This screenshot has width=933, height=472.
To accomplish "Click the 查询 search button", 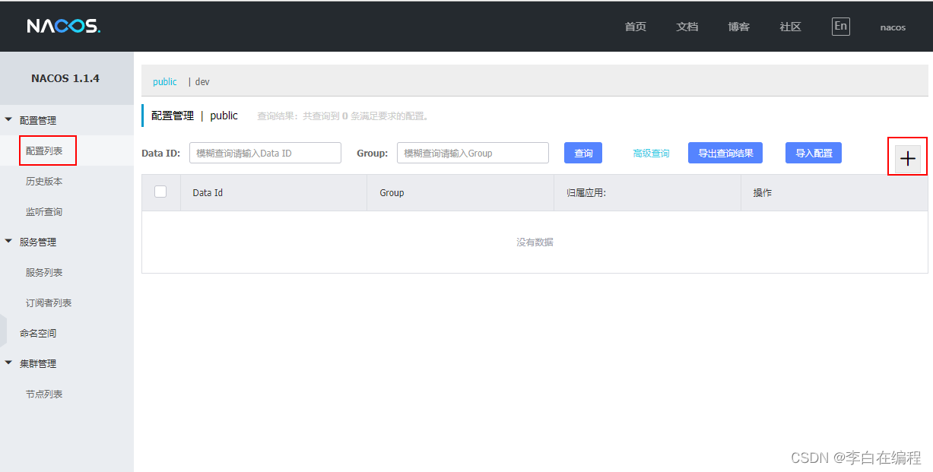I will [x=582, y=153].
